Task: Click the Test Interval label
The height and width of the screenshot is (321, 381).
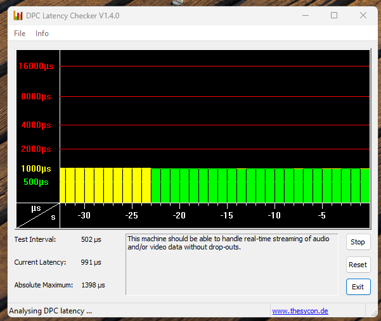Action: pyautogui.click(x=35, y=239)
